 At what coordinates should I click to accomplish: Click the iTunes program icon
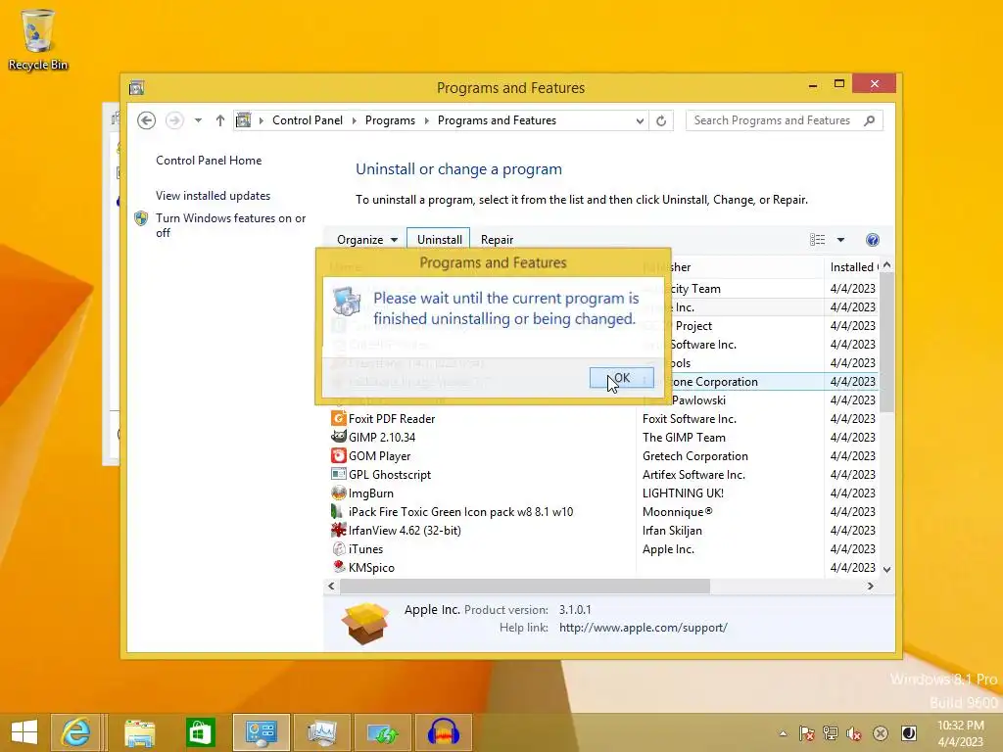(338, 548)
